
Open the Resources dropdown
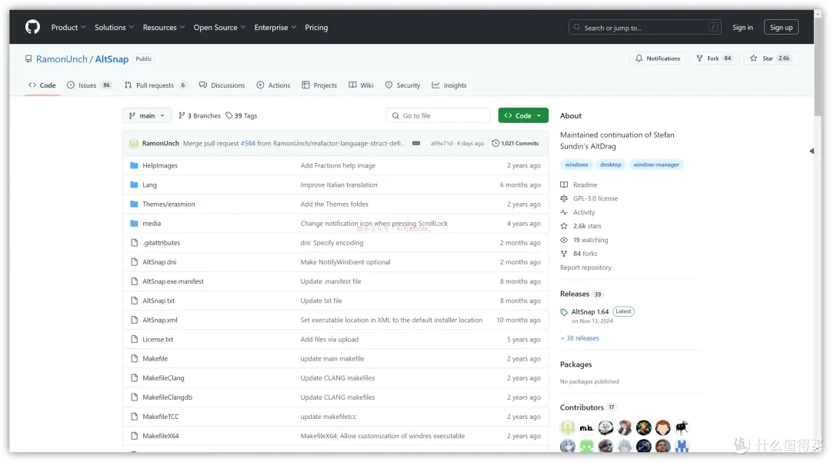pos(164,28)
